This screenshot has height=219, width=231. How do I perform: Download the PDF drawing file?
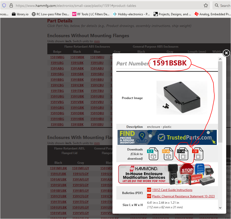[198, 154]
